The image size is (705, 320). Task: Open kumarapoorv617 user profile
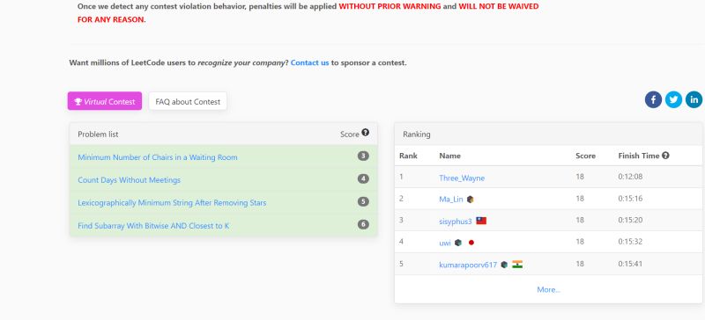[x=468, y=265]
